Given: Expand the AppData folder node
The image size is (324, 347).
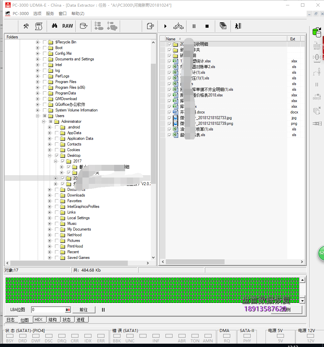Looking at the screenshot, I should [50, 133].
